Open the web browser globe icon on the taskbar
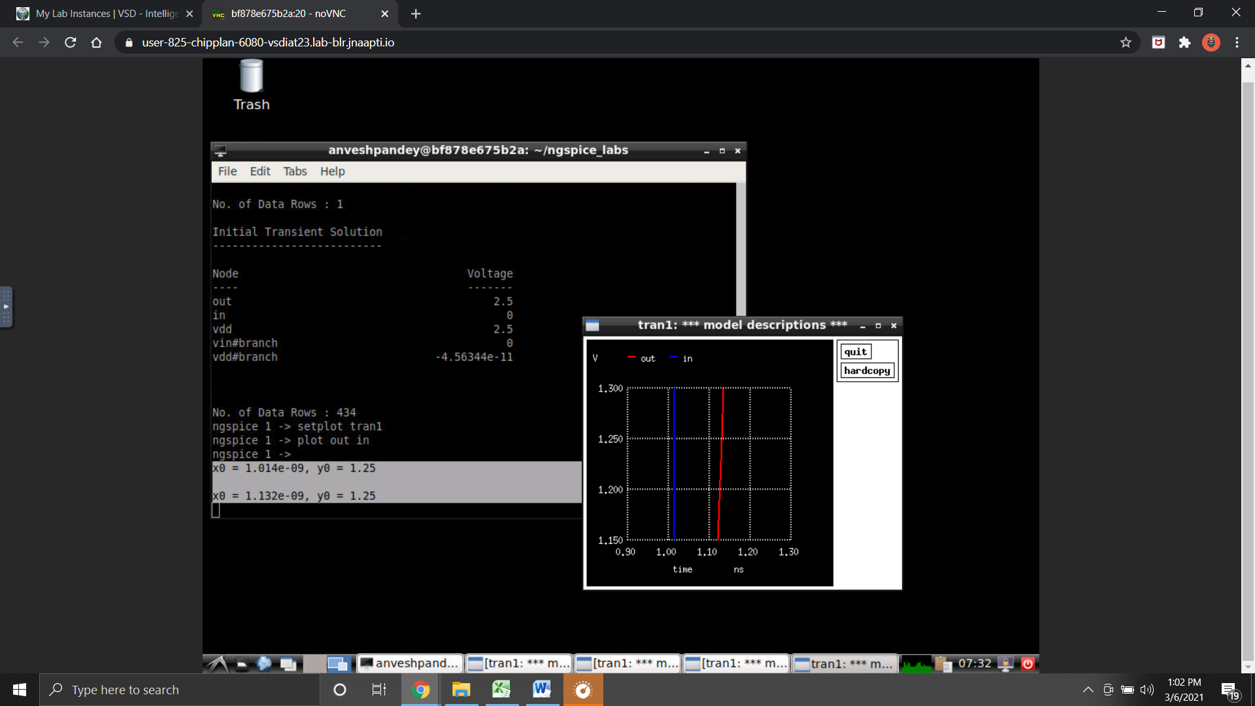The width and height of the screenshot is (1255, 706). 263,663
